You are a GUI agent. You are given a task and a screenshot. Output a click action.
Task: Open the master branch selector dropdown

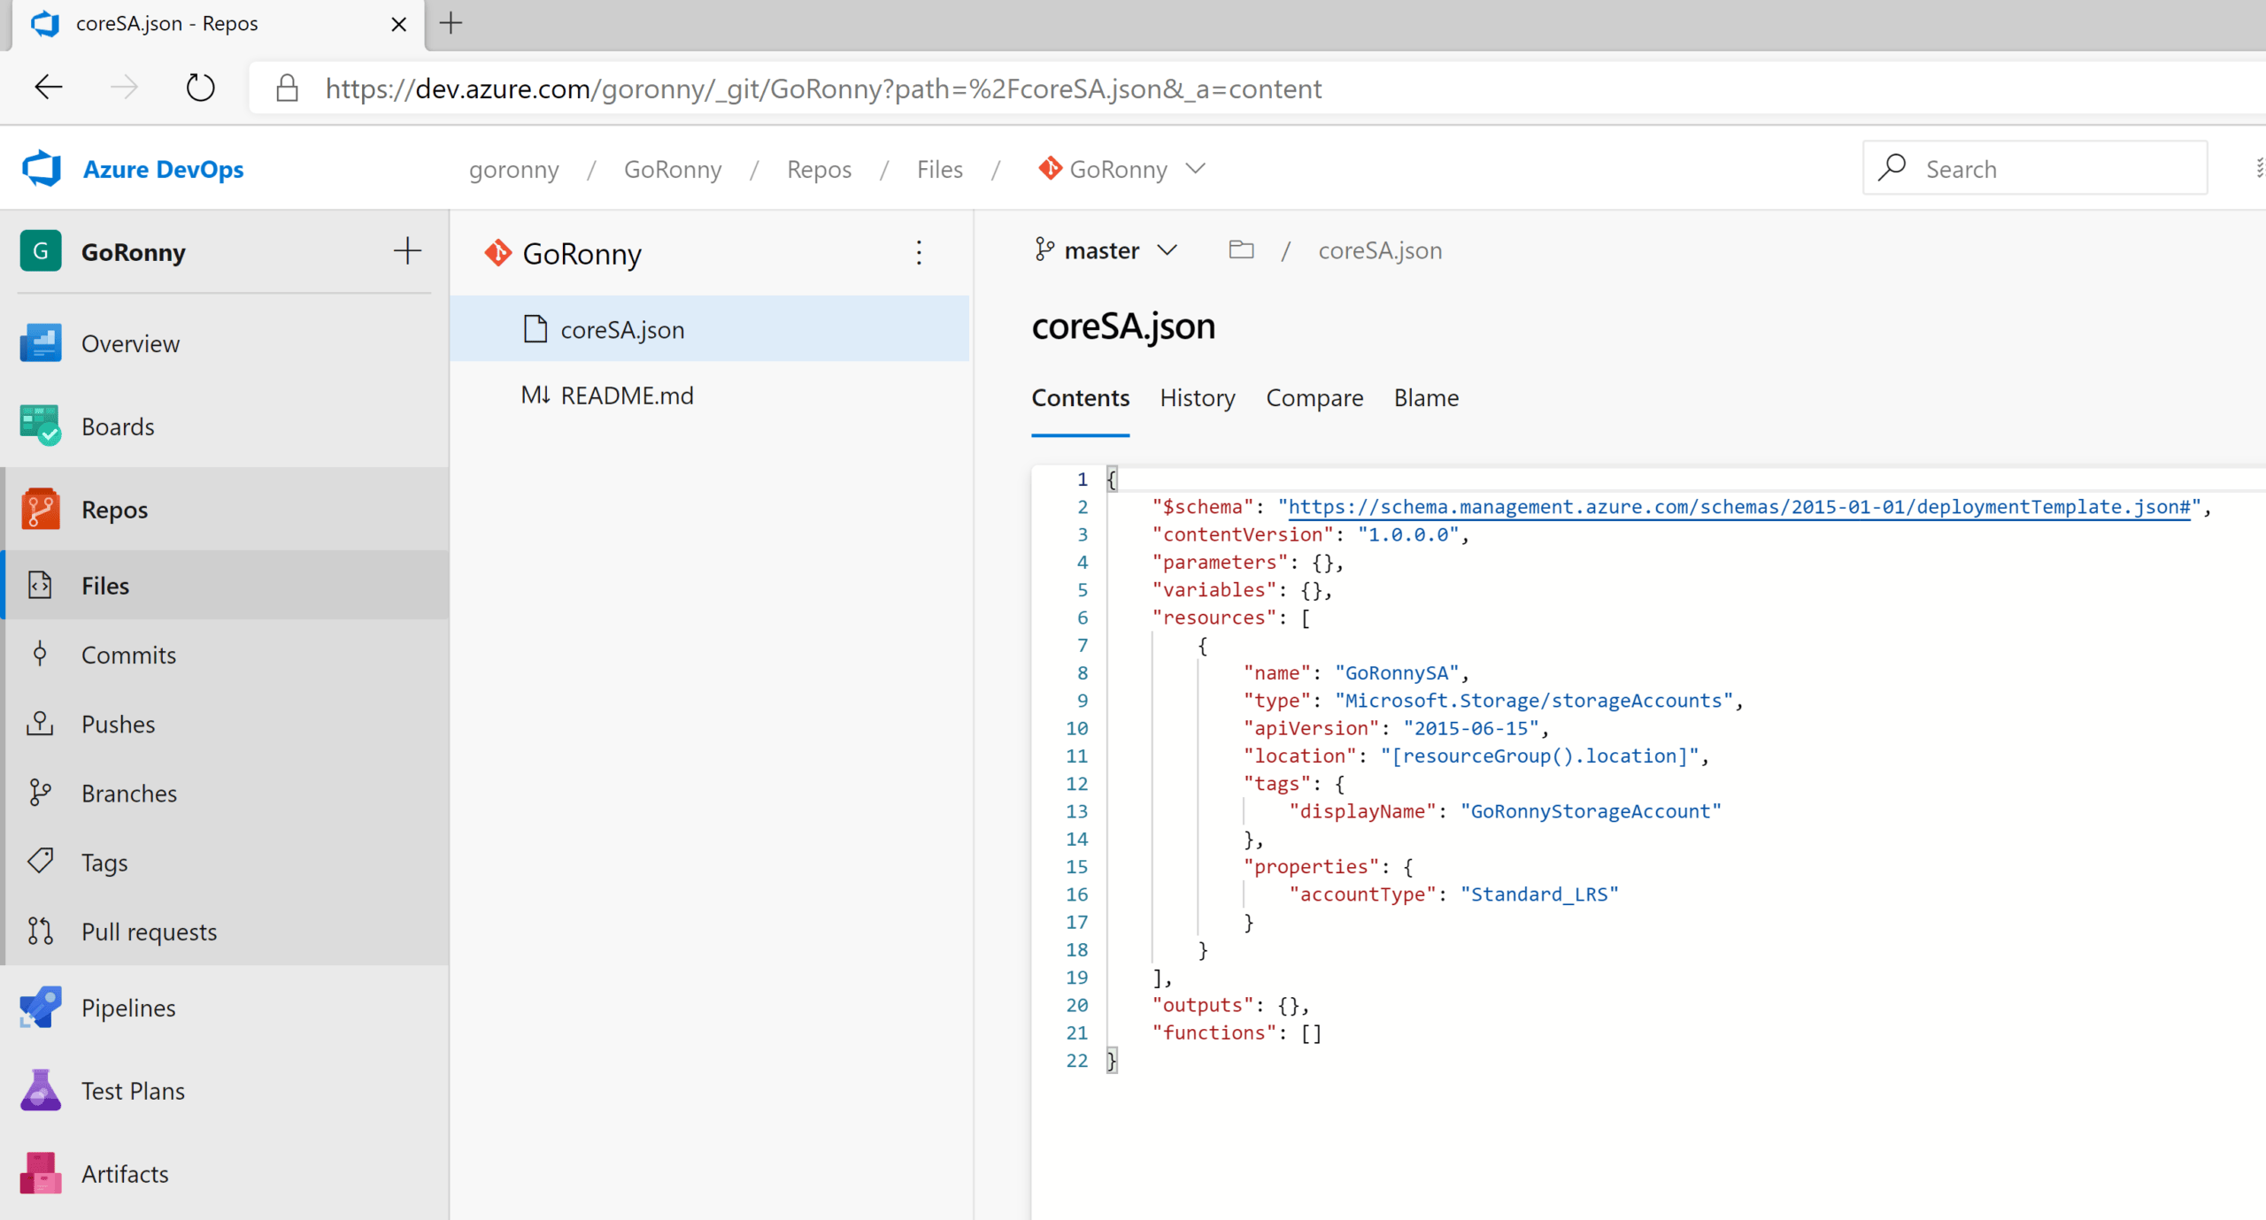[1106, 250]
